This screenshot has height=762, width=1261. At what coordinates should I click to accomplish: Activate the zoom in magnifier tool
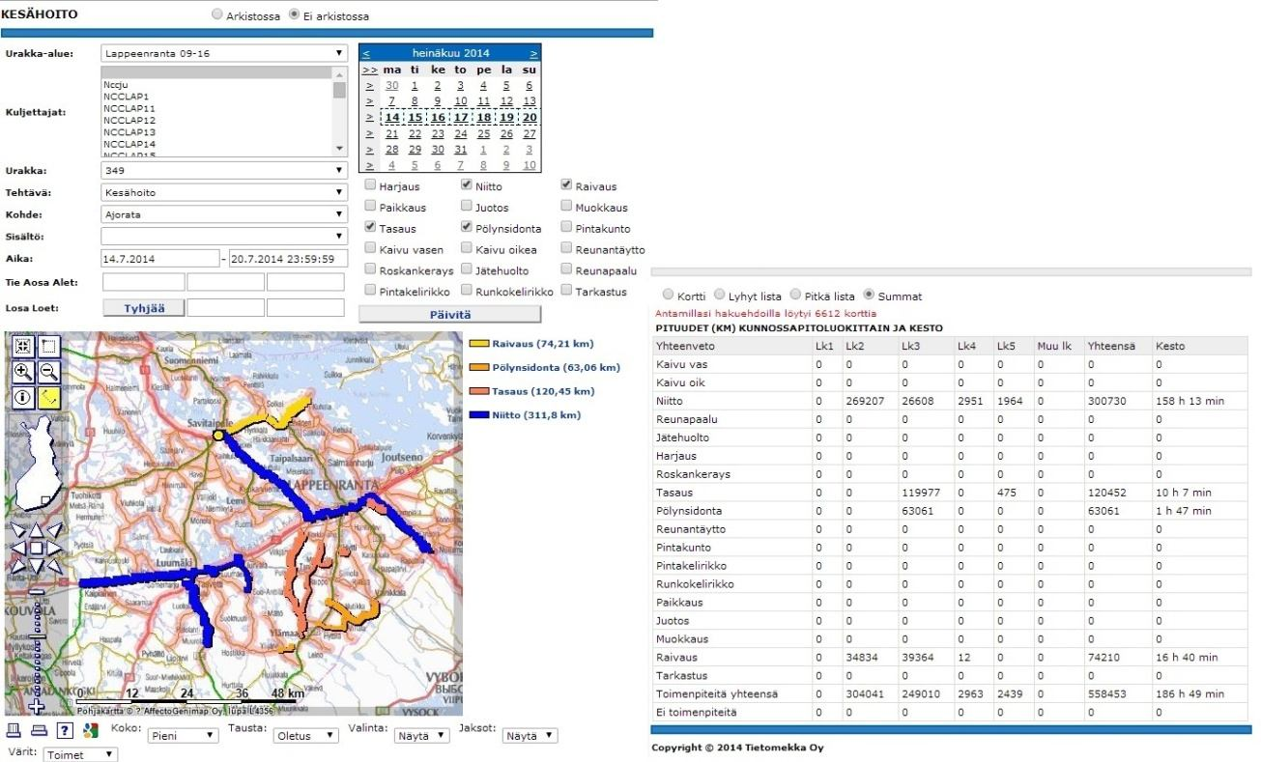pos(23,372)
